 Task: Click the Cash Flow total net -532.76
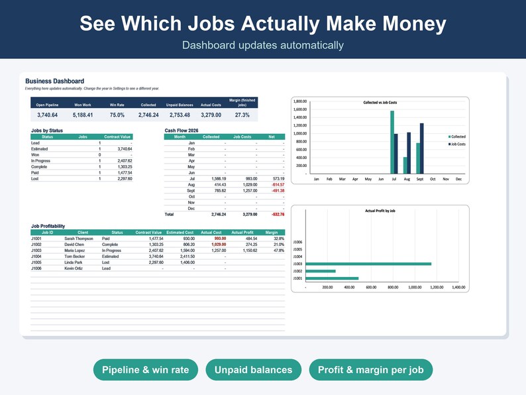(x=278, y=214)
